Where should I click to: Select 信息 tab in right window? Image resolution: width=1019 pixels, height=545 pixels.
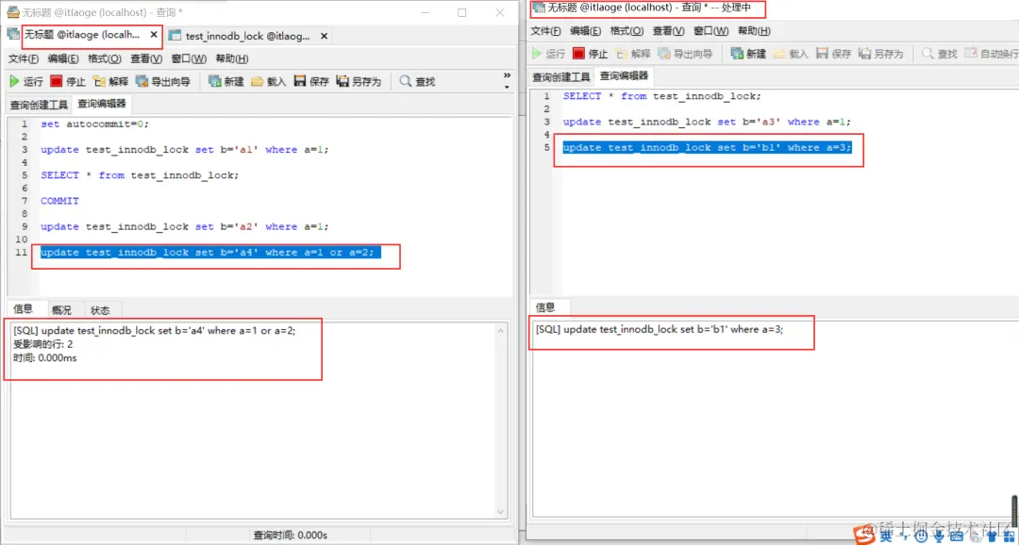[x=546, y=307]
